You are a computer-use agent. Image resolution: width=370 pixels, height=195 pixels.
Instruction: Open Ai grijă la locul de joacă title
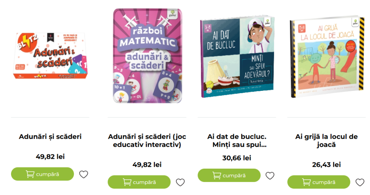pos(327,140)
